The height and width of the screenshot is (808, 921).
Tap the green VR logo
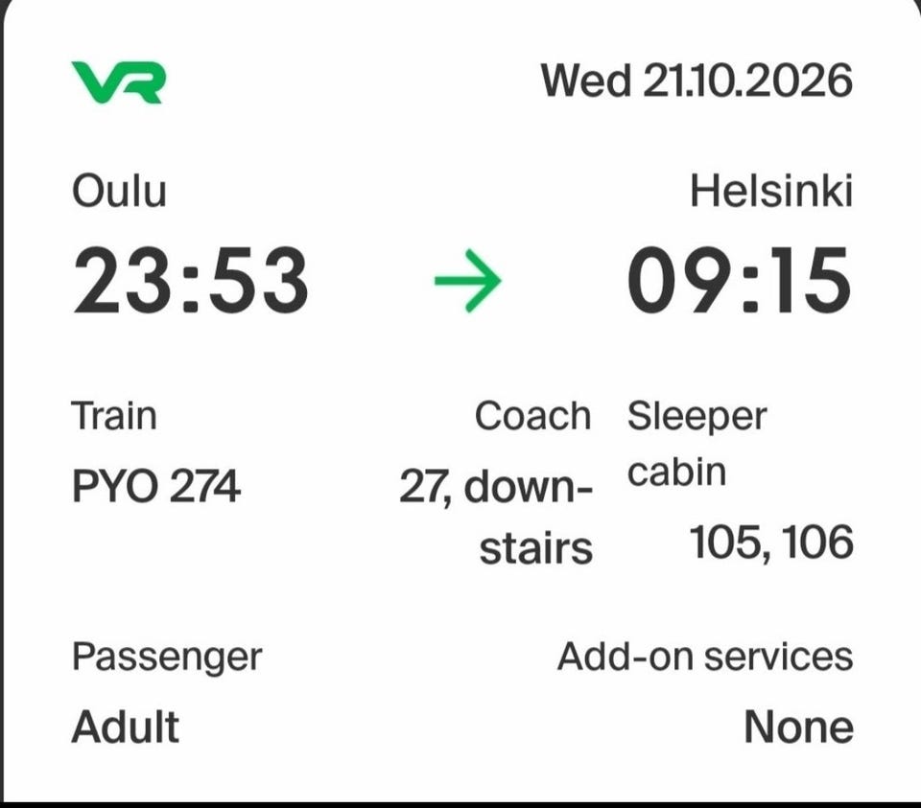(119, 82)
